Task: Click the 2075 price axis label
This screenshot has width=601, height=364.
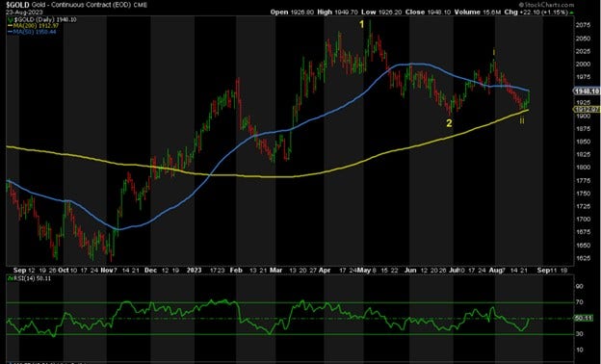Action: click(x=583, y=25)
